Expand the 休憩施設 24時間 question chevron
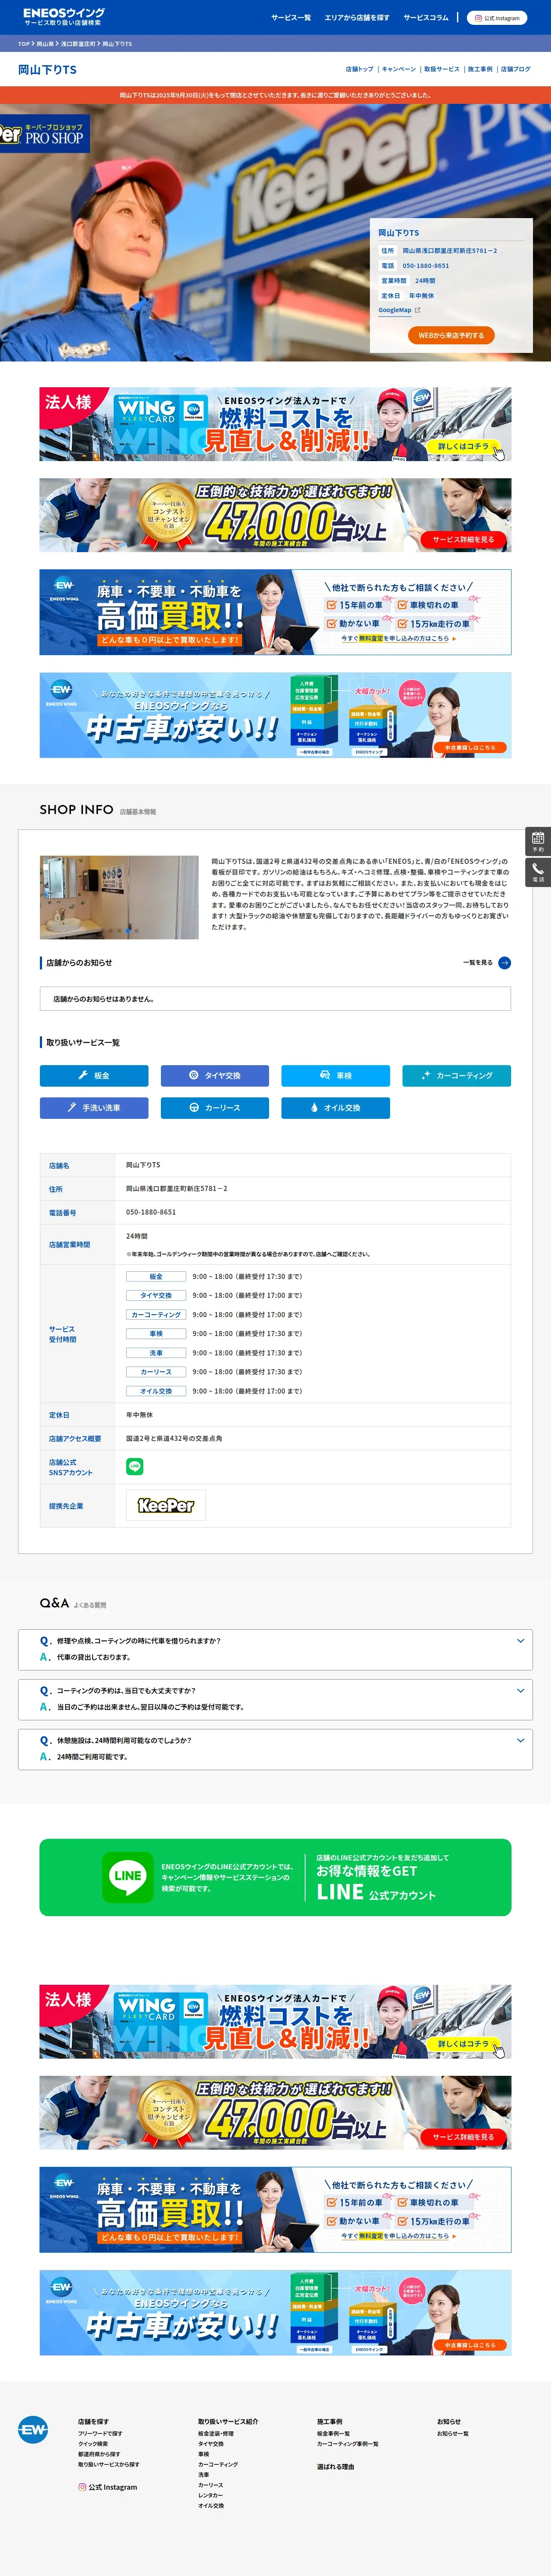 click(x=520, y=1741)
